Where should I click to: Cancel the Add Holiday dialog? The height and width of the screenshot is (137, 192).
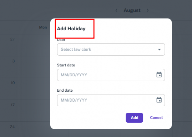156,118
